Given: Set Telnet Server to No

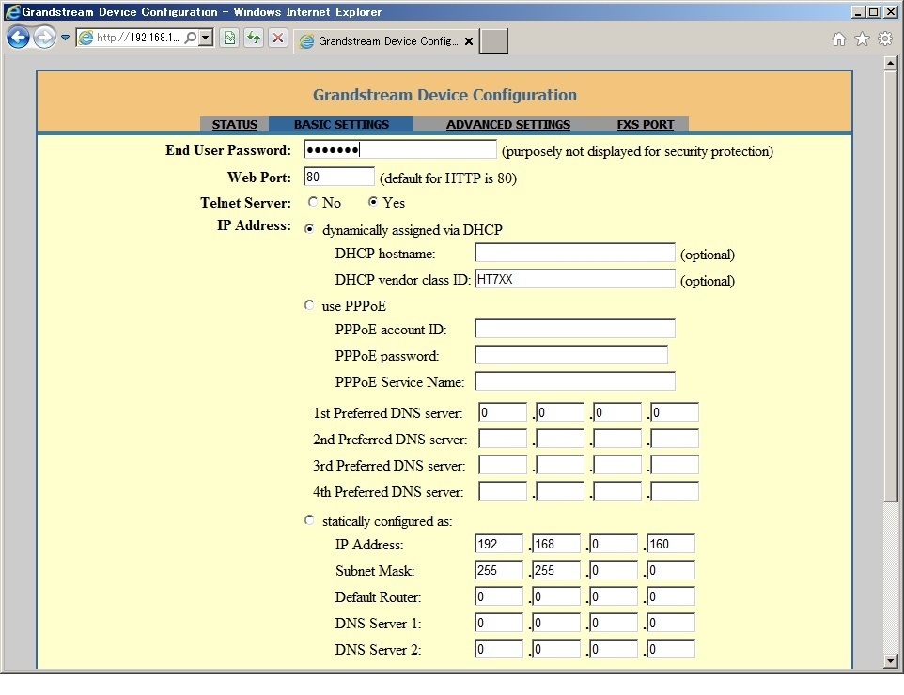Looking at the screenshot, I should [313, 202].
